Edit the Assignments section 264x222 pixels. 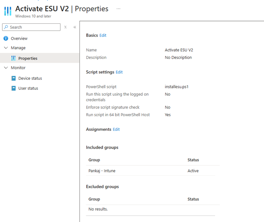(116, 129)
